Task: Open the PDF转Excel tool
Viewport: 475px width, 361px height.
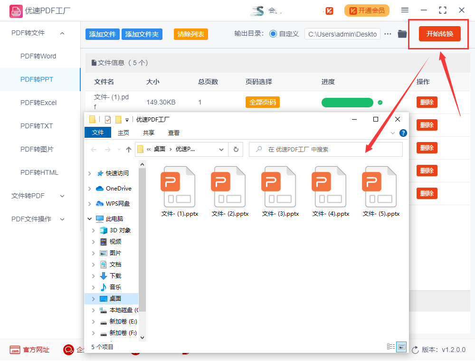Action: point(38,103)
